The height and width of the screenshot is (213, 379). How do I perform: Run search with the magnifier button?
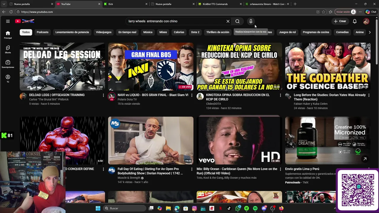pos(237,21)
